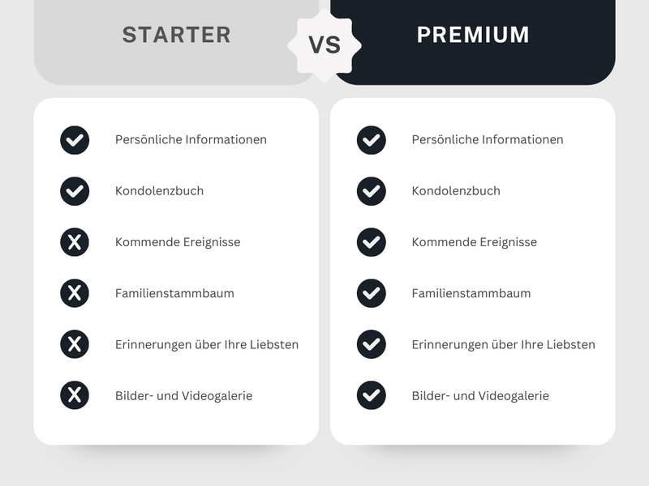Viewport: 649px width, 486px height.
Task: Select the Premium Kommende Ereignisse checkmark
Action: pyautogui.click(x=372, y=242)
